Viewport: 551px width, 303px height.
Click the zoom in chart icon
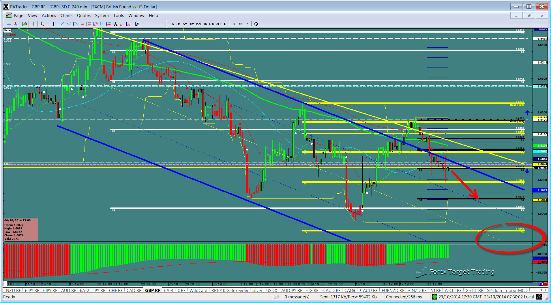point(16,24)
